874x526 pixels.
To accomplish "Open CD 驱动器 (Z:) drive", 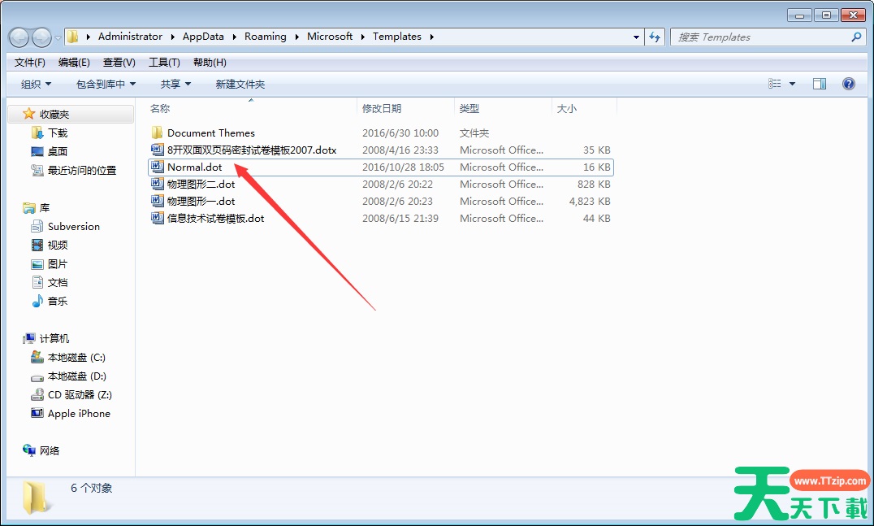I will pos(80,395).
